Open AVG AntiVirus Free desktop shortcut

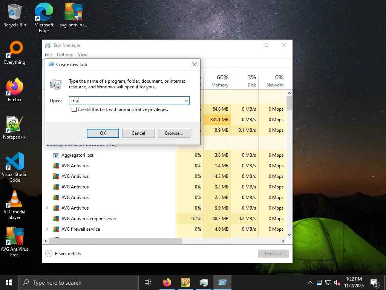15,242
